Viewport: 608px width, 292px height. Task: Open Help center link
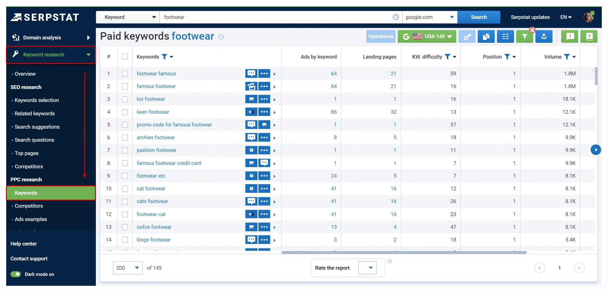[24, 244]
